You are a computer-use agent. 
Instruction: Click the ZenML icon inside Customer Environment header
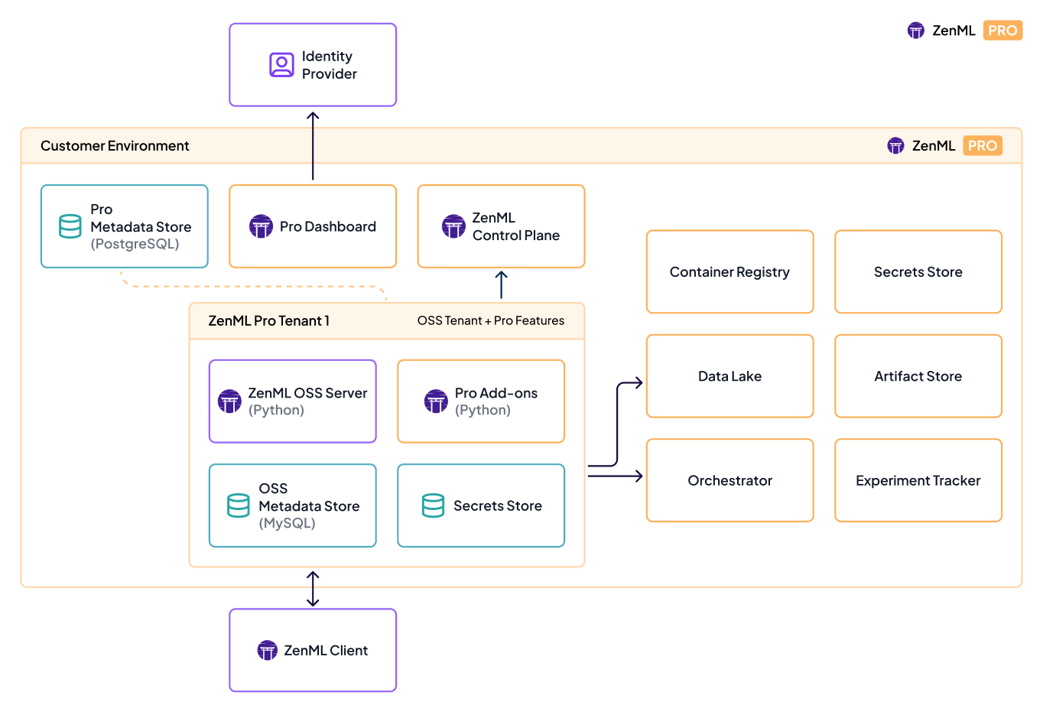(895, 145)
